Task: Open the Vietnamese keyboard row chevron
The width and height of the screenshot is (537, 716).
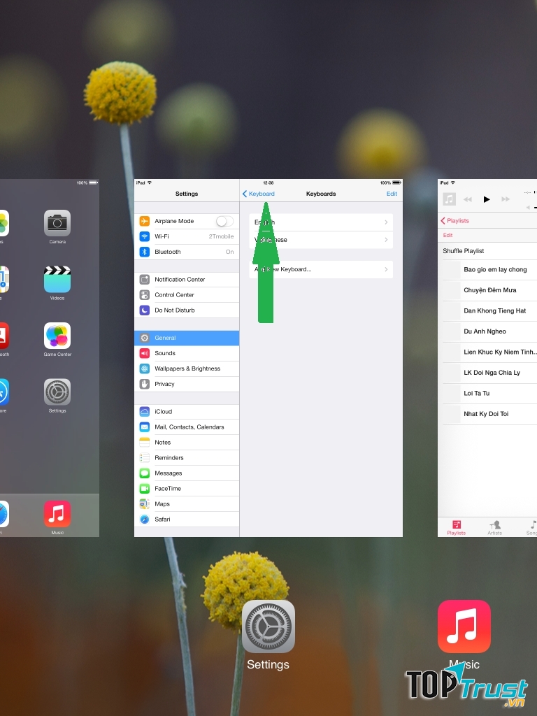Action: 386,240
